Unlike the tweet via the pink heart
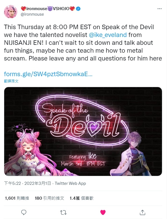The height and width of the screenshot is (219, 167). [x=103, y=213]
